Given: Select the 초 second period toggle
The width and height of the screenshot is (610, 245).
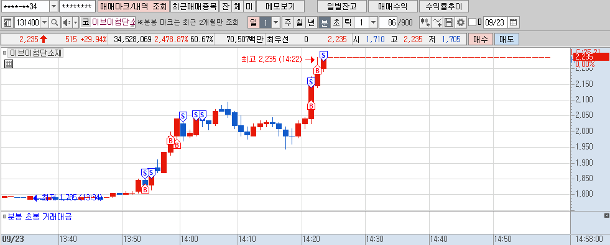Looking at the screenshot, I should [336, 22].
